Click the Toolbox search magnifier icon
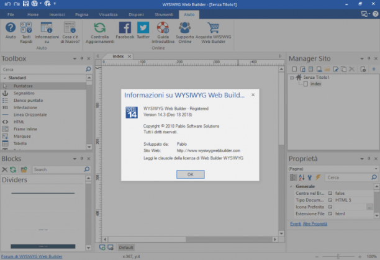This screenshot has width=380, height=260. pyautogui.click(x=88, y=69)
